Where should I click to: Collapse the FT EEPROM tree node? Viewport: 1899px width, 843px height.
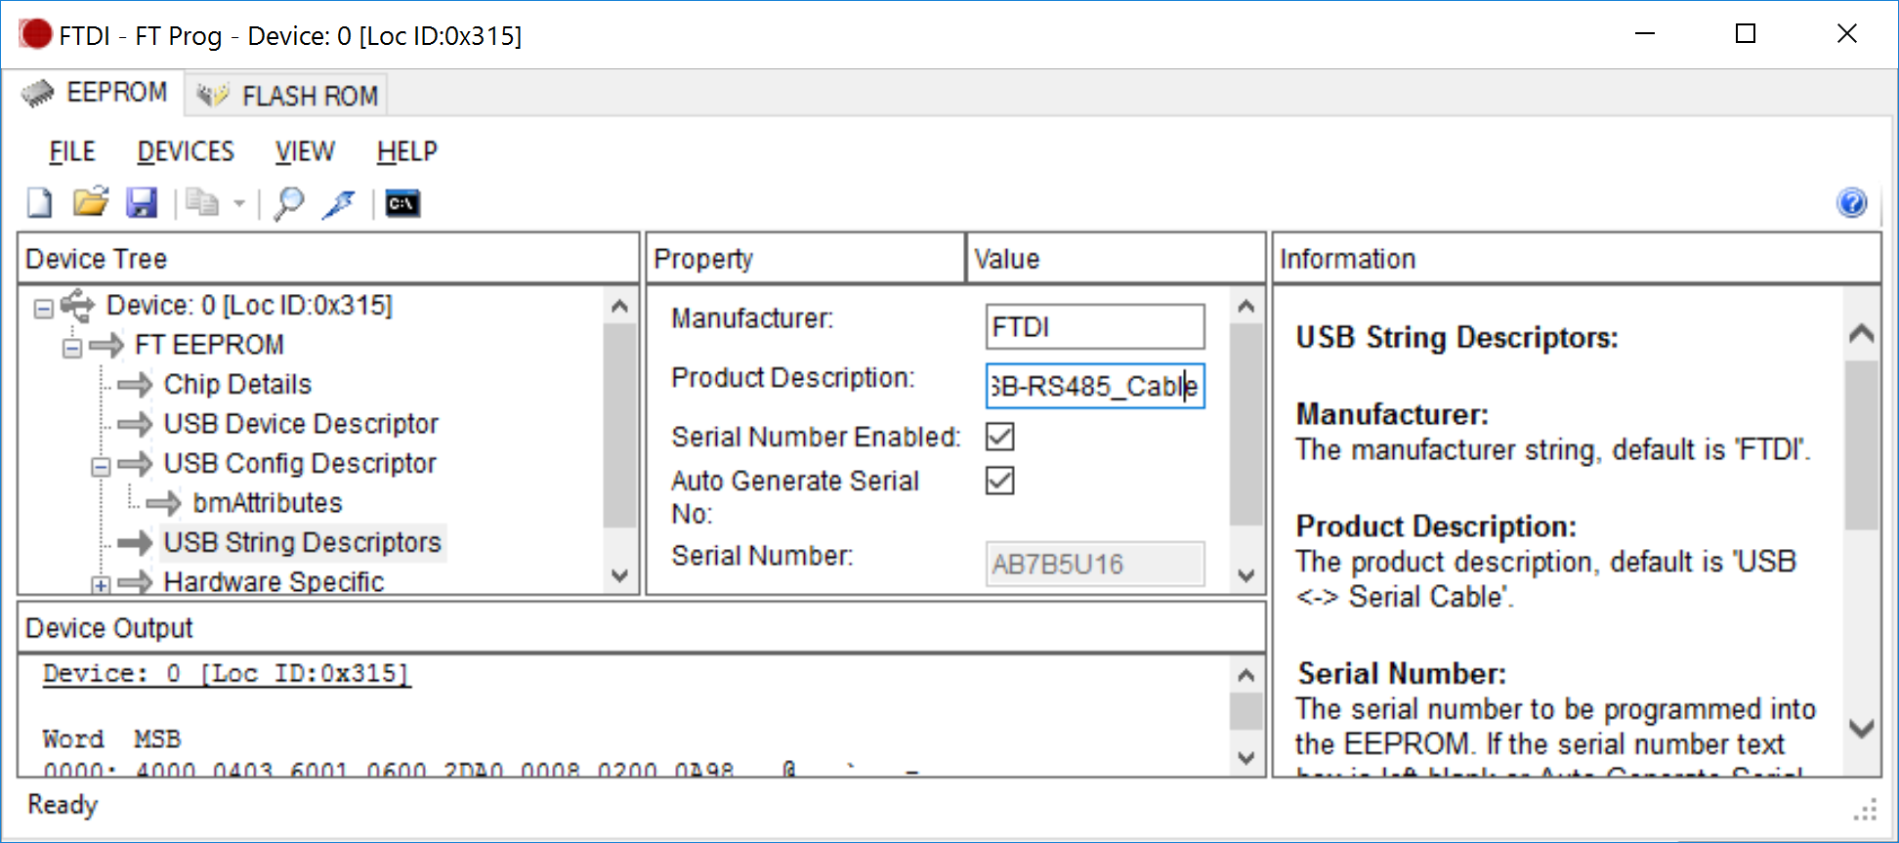pyautogui.click(x=72, y=348)
